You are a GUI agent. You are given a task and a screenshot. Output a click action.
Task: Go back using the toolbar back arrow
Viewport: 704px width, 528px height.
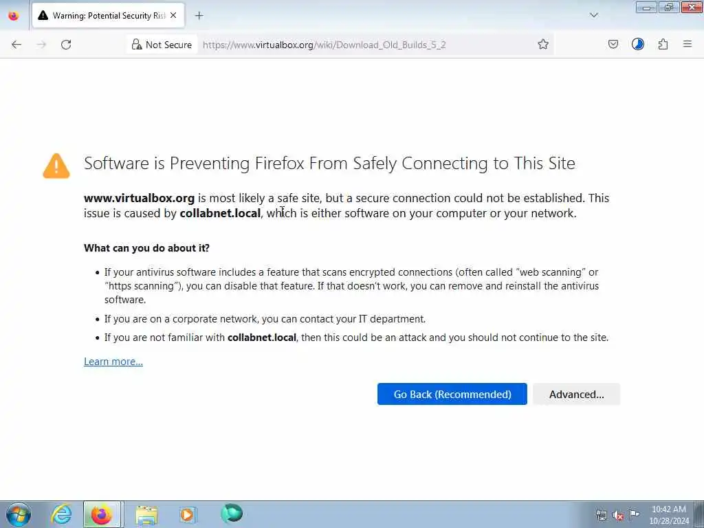click(16, 45)
